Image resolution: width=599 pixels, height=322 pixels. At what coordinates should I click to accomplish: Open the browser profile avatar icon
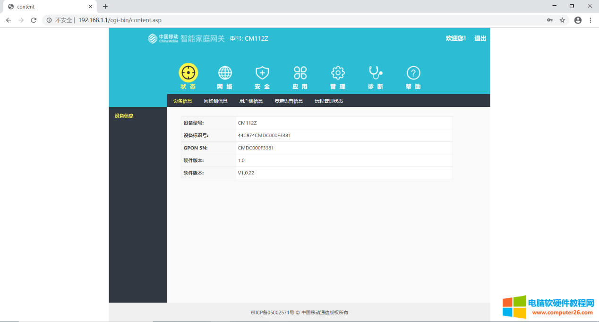point(577,20)
